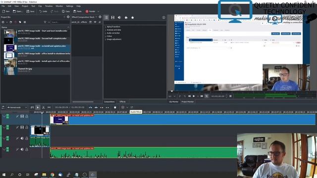This screenshot has height=178, width=317.
Task: Switch Project Bin view mode icon
Action: (x=25, y=22)
